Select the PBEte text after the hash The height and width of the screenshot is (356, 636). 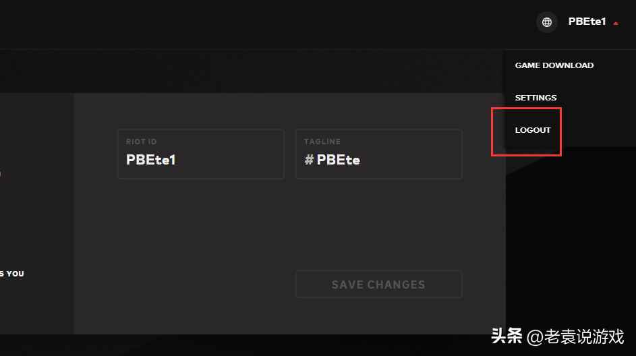click(338, 160)
